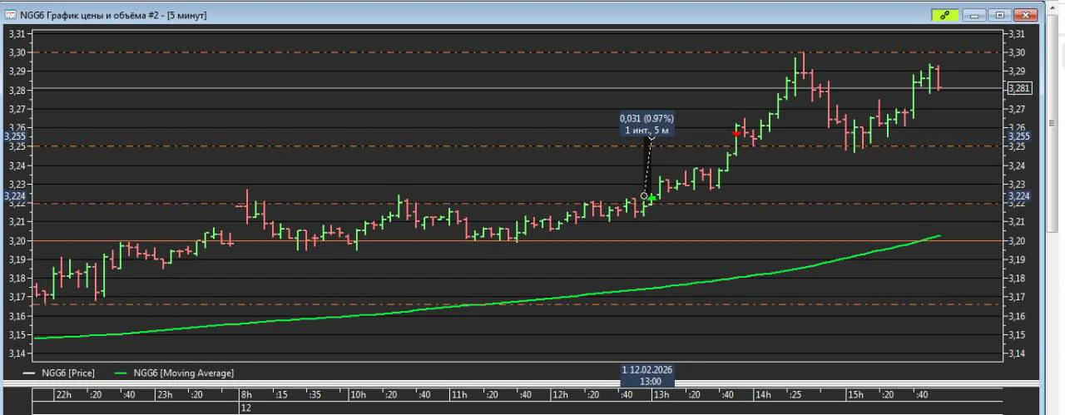Select the NGG6 [Moving Average] legend entry
The image size is (1065, 415).
click(174, 373)
